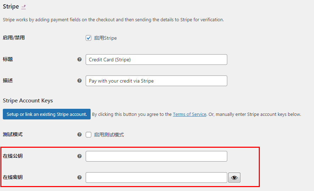Click the Stripe Account Keys heading
Image resolution: width=314 pixels, height=191 pixels.
tap(28, 101)
